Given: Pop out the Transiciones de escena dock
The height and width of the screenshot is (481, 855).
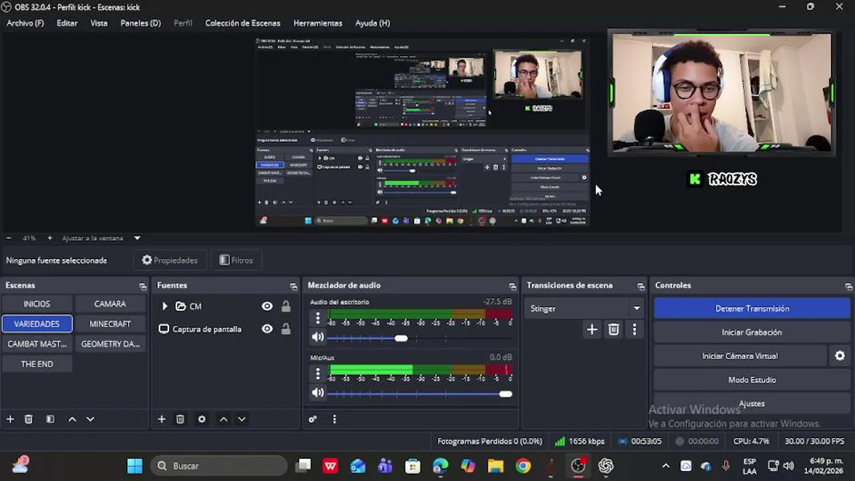Looking at the screenshot, I should pos(641,286).
